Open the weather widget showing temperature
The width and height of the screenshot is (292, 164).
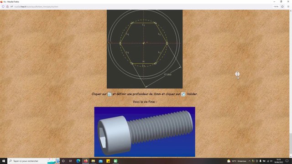pyautogui.click(x=236, y=161)
